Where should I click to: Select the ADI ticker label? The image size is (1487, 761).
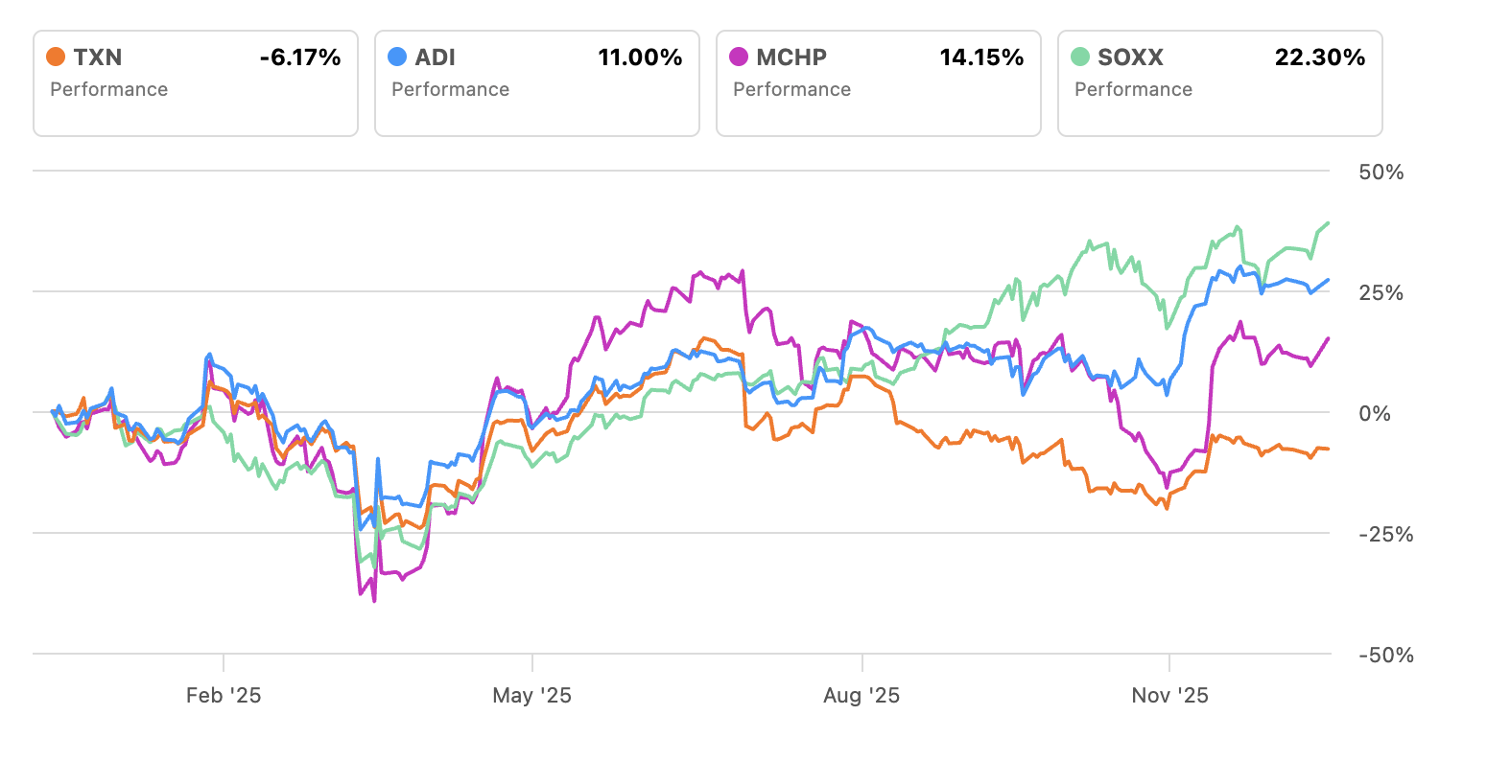click(435, 58)
